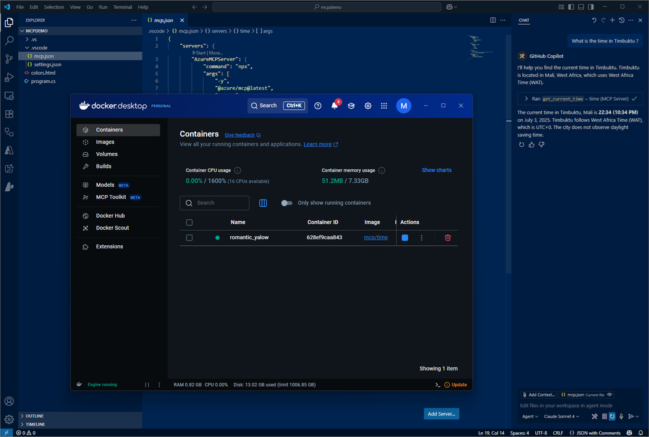The image size is (649, 437).
Task: Click the Docker containers search field
Action: (x=215, y=203)
